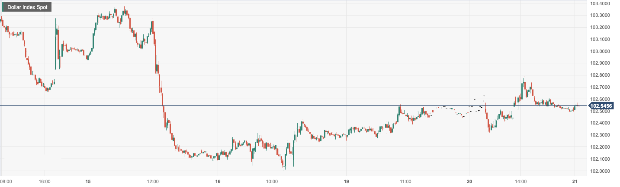The image size is (620, 187).
Task: Click the 08:00 time axis label
Action: [6, 181]
